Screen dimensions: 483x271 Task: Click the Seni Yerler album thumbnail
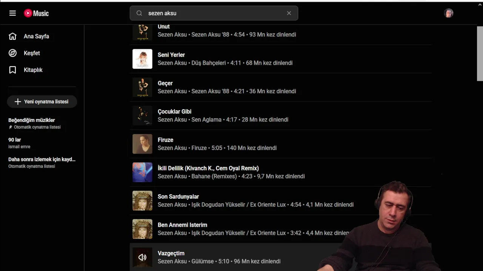pos(142,59)
